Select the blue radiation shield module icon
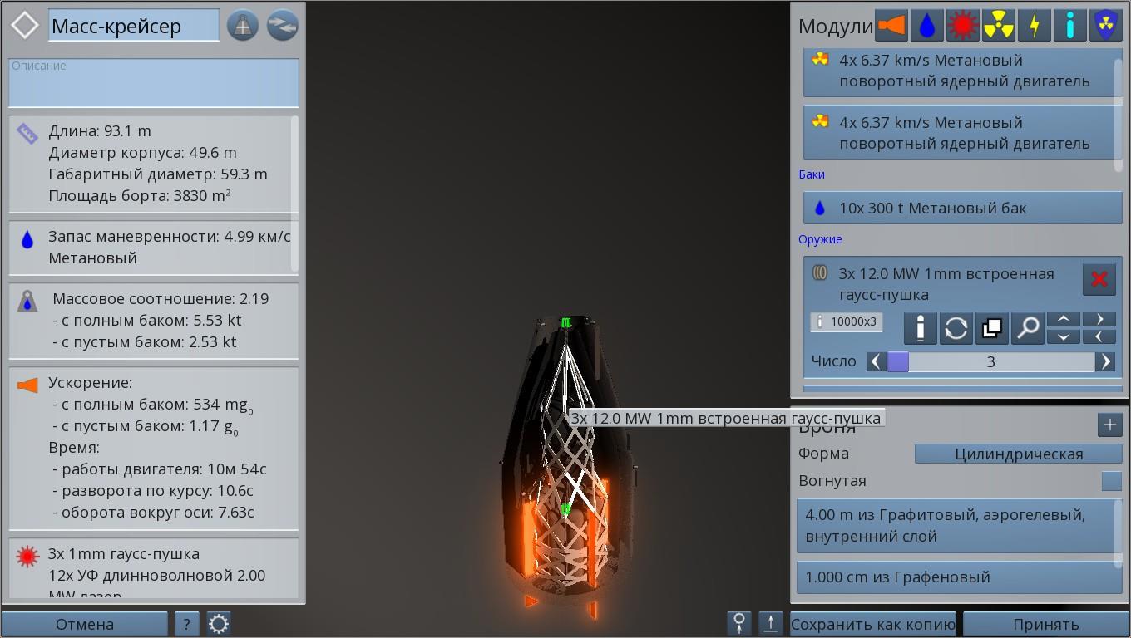 point(1105,26)
